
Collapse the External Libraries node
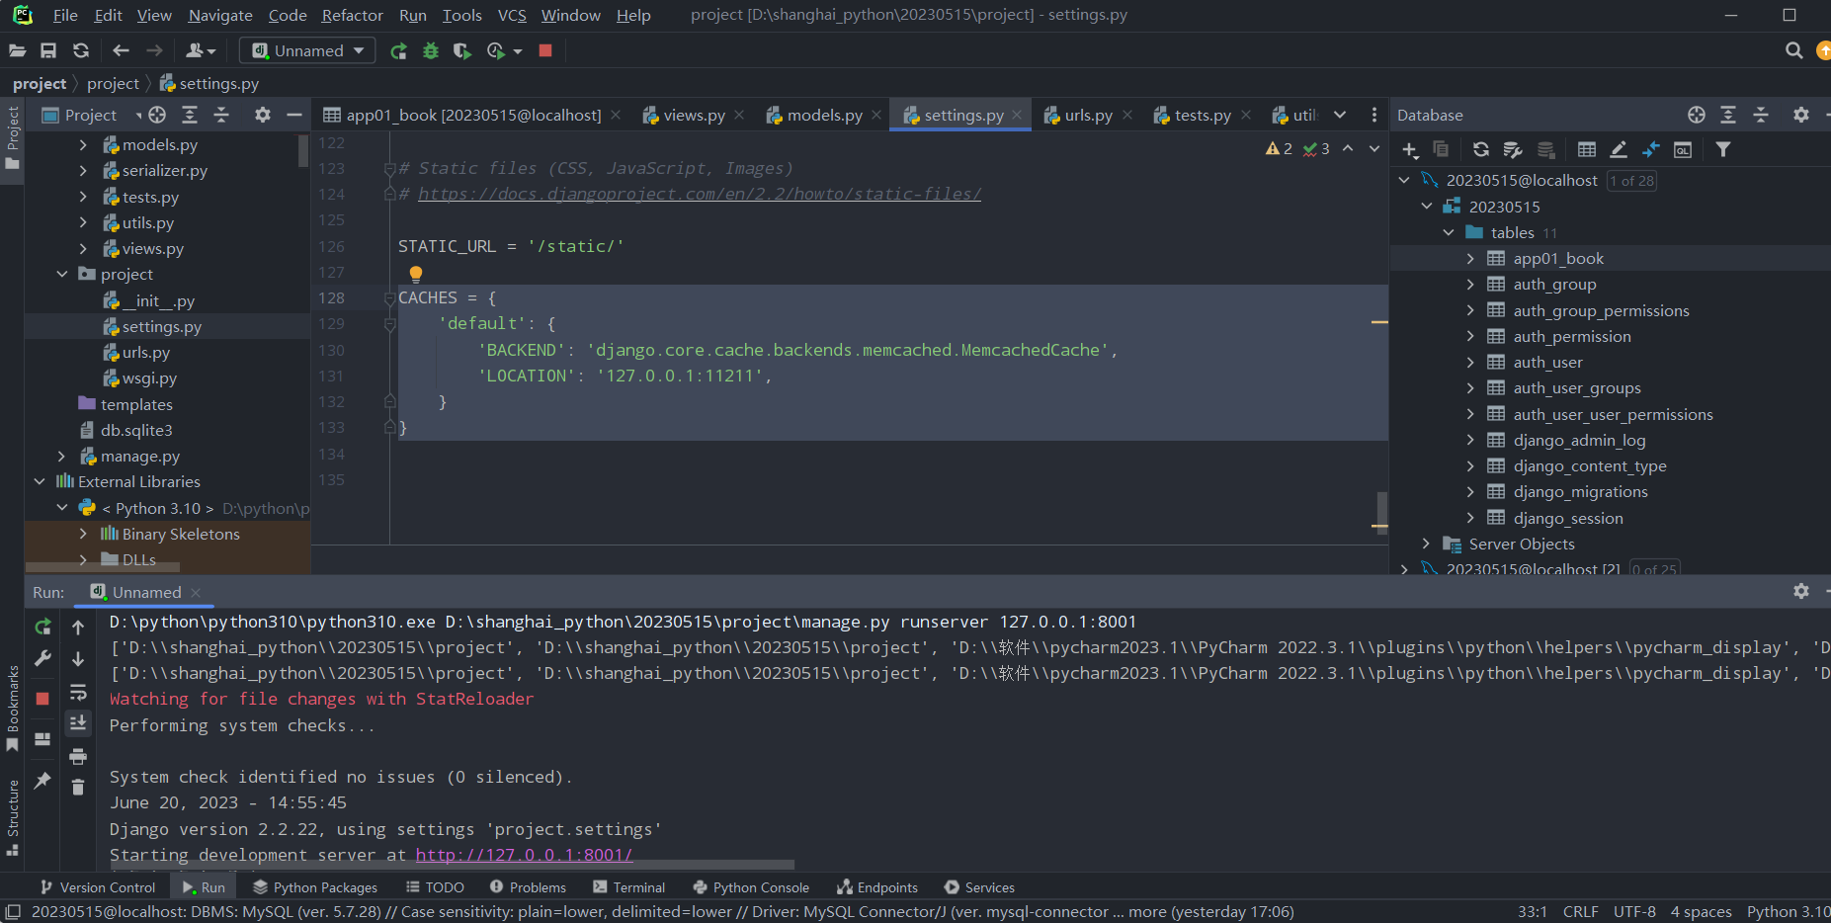(40, 481)
